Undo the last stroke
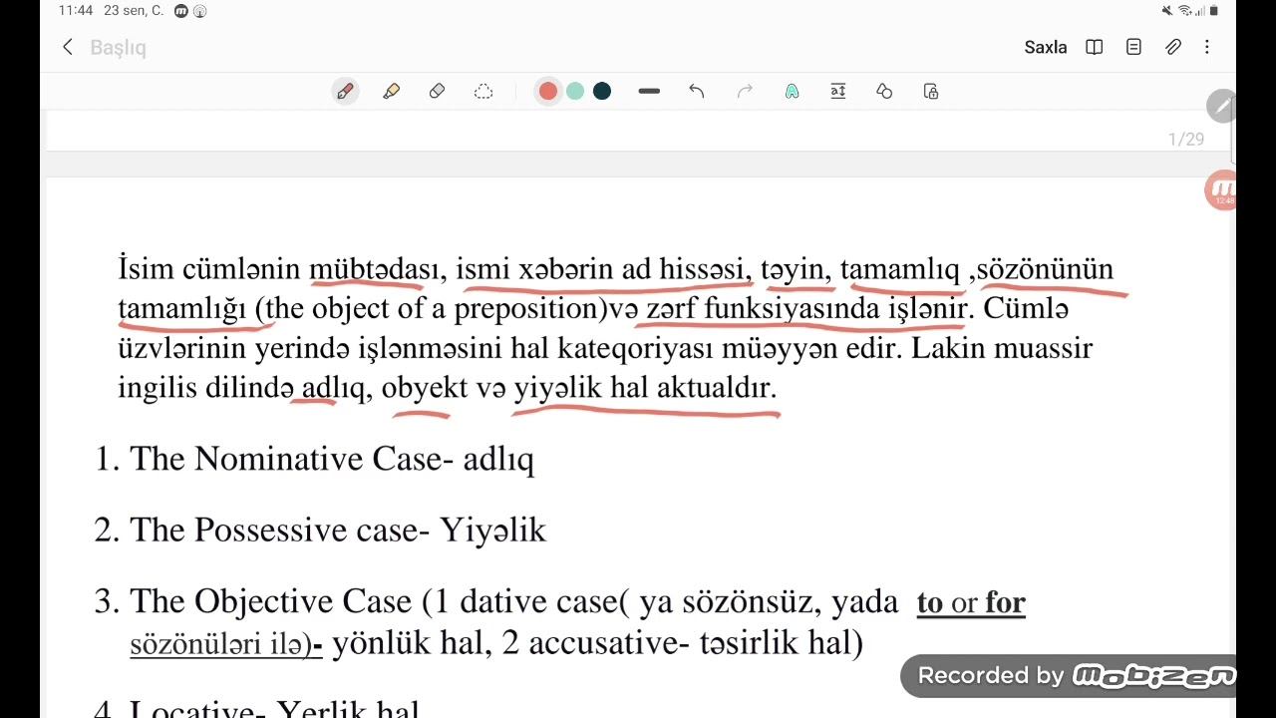The height and width of the screenshot is (718, 1276). (x=697, y=92)
